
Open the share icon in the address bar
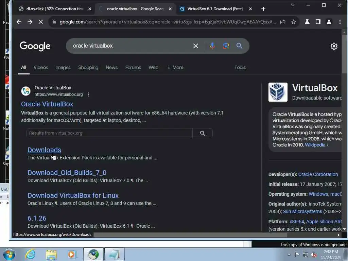(283, 22)
